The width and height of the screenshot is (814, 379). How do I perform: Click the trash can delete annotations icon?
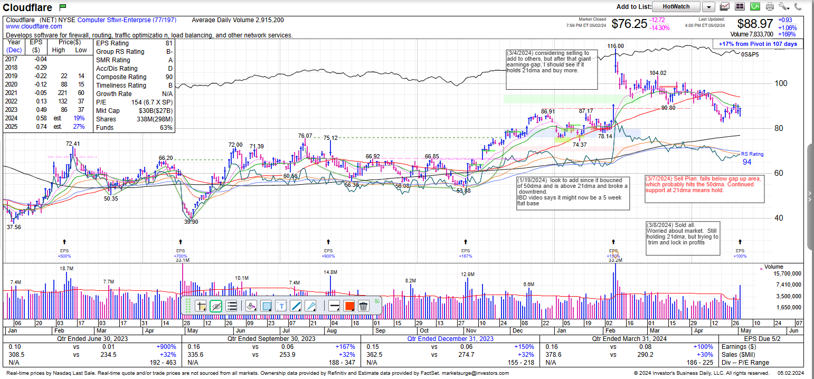point(363,306)
